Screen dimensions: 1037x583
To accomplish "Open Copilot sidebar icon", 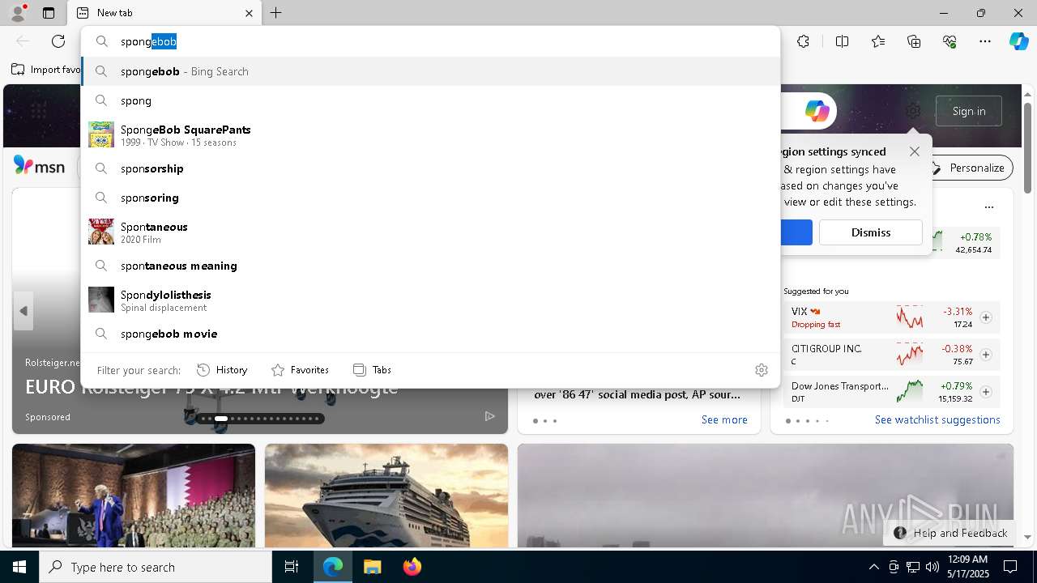I will (1018, 41).
